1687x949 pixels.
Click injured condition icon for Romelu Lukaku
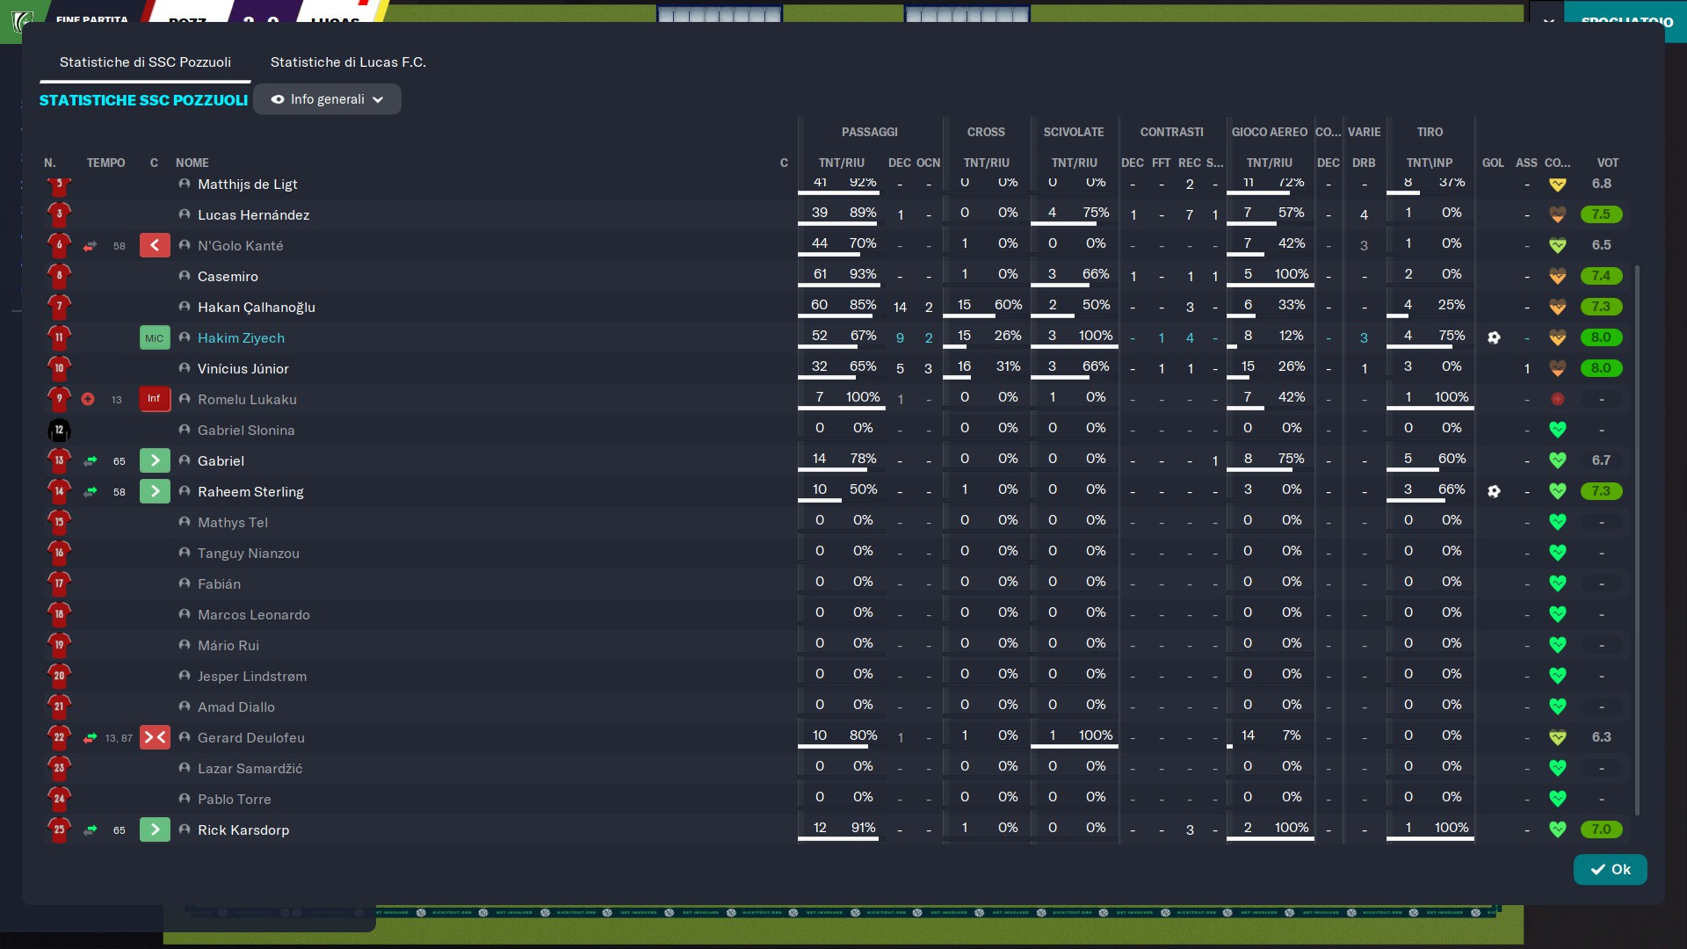[1557, 399]
